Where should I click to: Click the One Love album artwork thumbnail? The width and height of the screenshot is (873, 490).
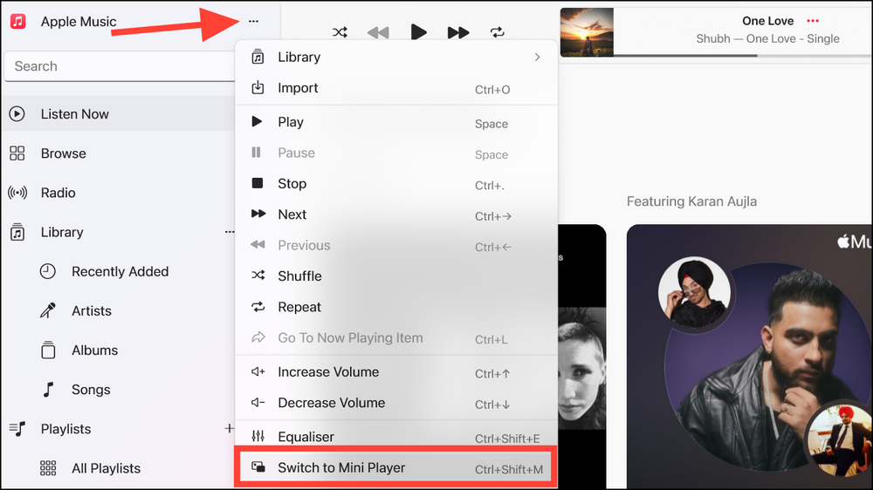pos(587,32)
